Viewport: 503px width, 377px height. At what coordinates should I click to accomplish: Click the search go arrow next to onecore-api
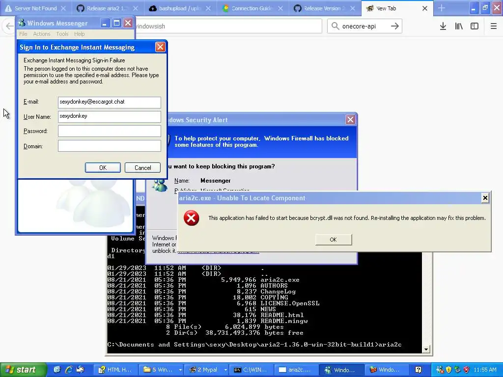(395, 27)
